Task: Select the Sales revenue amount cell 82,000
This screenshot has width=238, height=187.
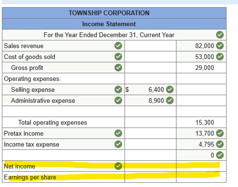Action: [201, 46]
